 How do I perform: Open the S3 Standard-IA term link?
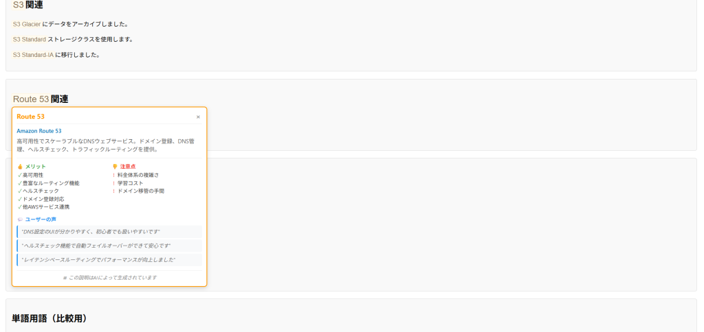(33, 55)
